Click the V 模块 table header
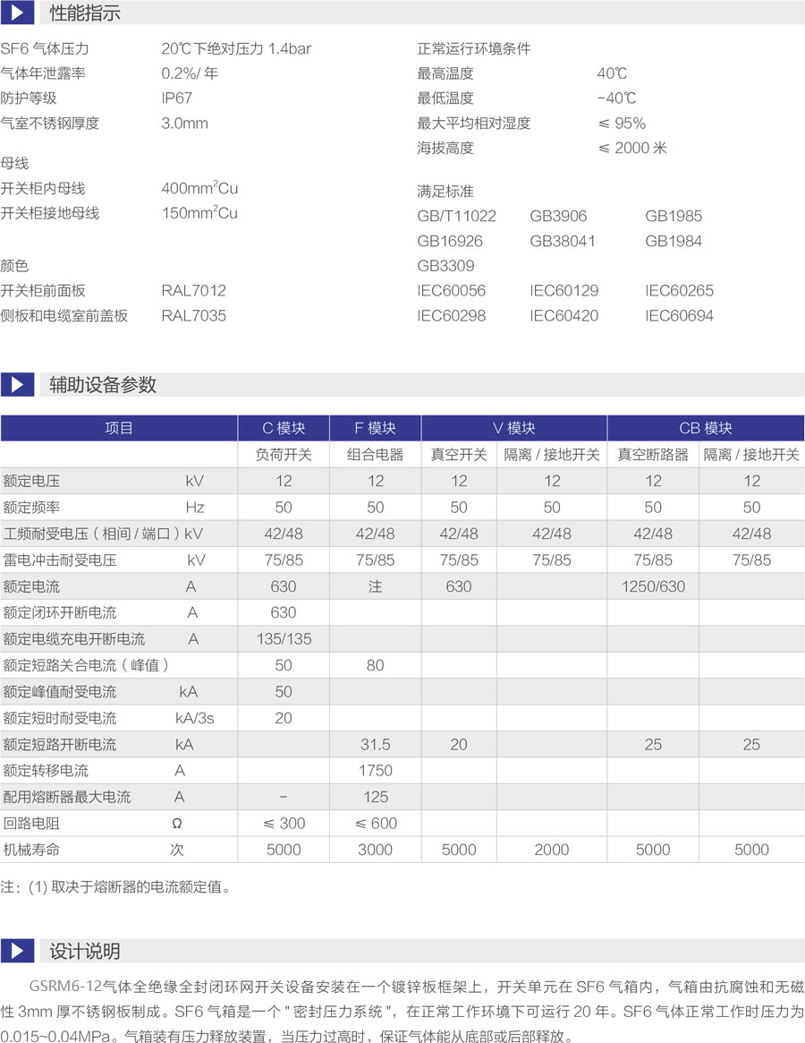This screenshot has width=805, height=1043. coord(513,429)
